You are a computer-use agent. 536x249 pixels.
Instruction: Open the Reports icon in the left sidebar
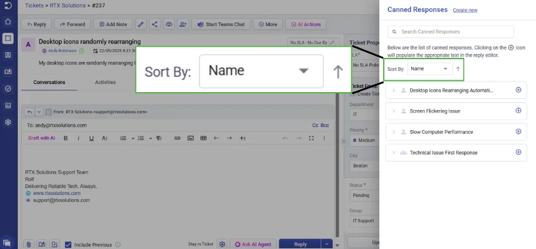[x=8, y=105]
